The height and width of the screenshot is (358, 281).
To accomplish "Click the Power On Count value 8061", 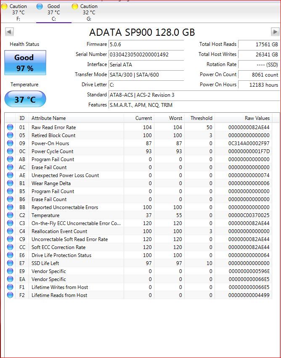I will (x=259, y=74).
